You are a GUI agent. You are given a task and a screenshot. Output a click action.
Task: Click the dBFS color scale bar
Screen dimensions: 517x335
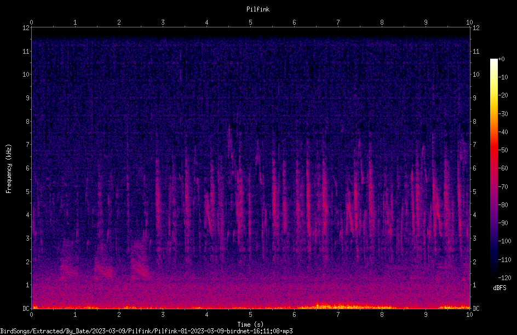(493, 168)
